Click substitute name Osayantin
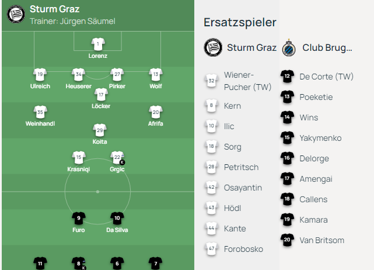This screenshot has width=374, height=270. click(x=243, y=188)
